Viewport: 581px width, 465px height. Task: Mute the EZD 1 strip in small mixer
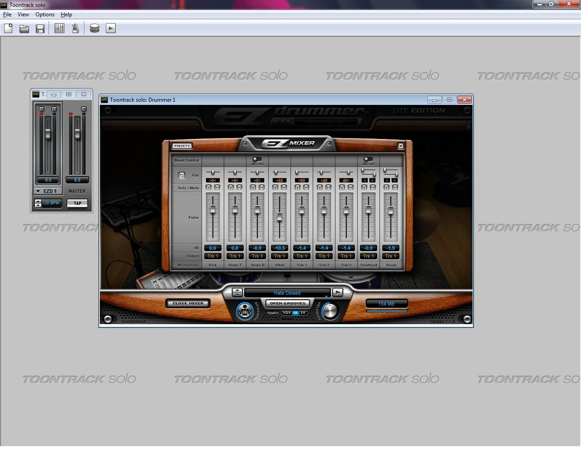coord(54,109)
